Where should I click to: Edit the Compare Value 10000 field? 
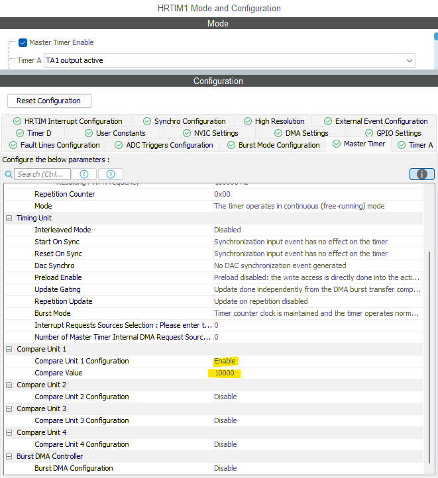click(x=225, y=373)
